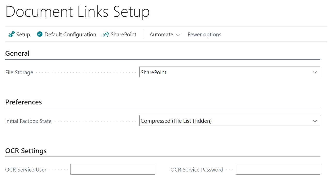Click the Fewer options link

pos(204,34)
